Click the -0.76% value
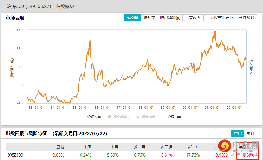The image size is (263, 160). [x=139, y=155]
